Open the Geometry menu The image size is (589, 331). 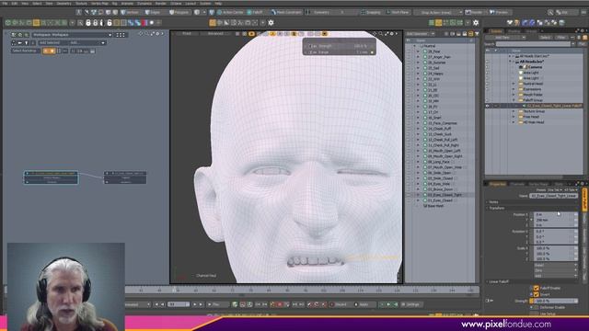pyautogui.click(x=64, y=4)
